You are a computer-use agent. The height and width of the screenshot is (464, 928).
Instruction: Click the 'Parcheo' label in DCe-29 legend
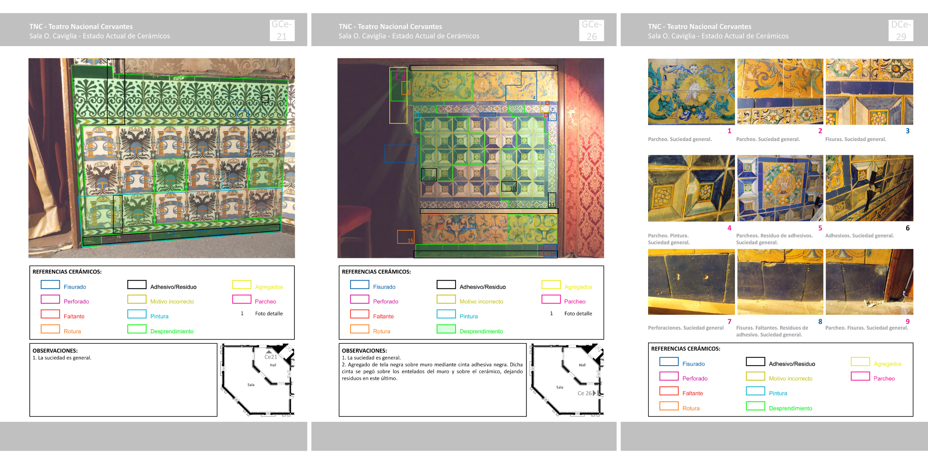[x=884, y=379]
